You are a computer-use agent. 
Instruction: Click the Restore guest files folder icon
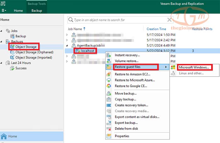(109, 67)
